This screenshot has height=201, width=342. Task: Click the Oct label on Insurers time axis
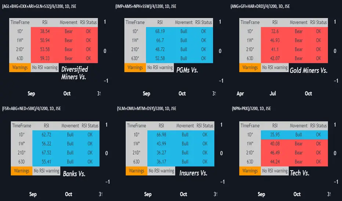click(183, 194)
